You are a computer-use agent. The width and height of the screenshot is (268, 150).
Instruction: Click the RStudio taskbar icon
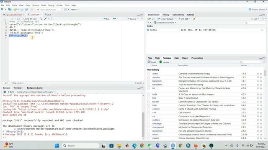173,145
